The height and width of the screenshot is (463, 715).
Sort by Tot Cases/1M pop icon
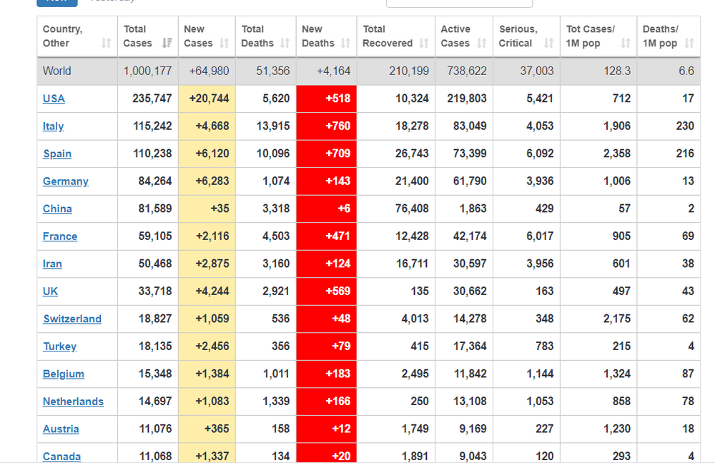click(626, 44)
